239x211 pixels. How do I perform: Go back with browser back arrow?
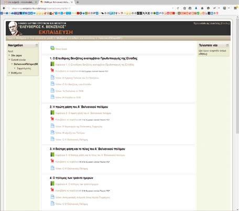pyautogui.click(x=4, y=8)
